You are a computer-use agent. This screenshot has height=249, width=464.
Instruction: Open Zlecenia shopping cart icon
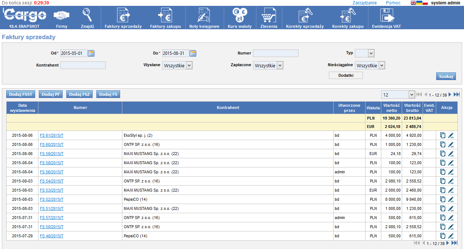pyautogui.click(x=268, y=15)
